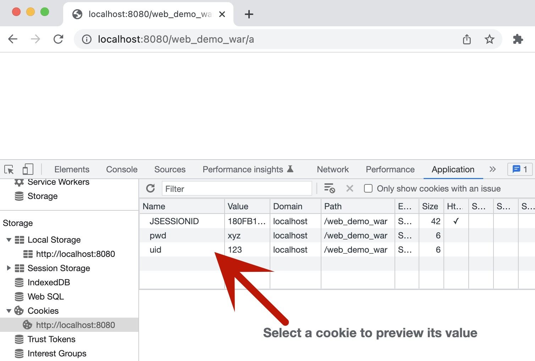Open the browser extensions puzzle icon
Image resolution: width=535 pixels, height=361 pixels.
(518, 39)
